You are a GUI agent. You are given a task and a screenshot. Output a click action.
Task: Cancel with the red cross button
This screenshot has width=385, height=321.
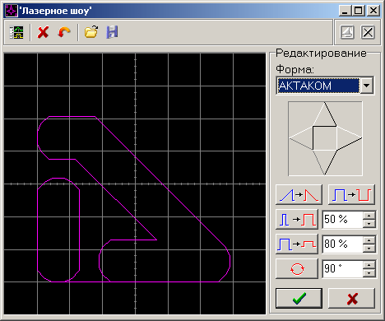[x=351, y=298]
